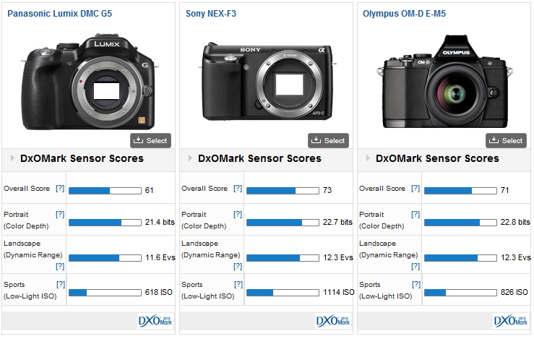Click Sony overall score bar showing 73
The width and height of the screenshot is (534, 339).
point(283,191)
